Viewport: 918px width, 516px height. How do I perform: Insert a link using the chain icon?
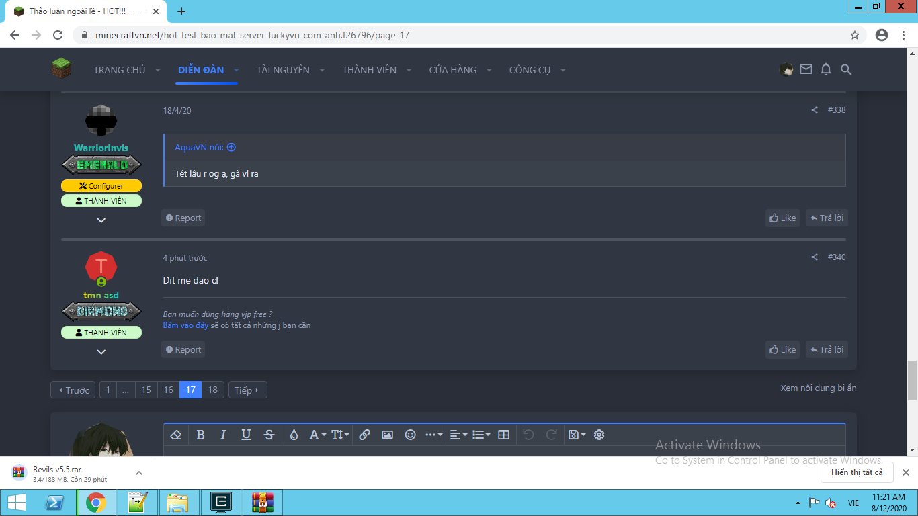point(364,435)
